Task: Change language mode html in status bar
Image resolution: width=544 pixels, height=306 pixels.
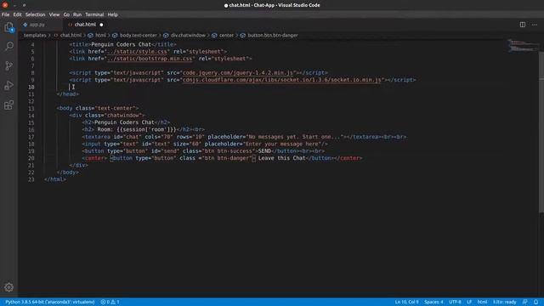Action: tap(482, 302)
